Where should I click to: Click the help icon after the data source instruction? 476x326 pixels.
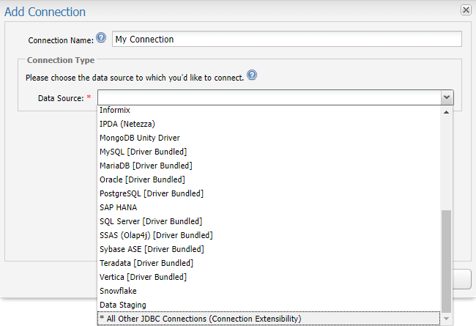point(252,75)
